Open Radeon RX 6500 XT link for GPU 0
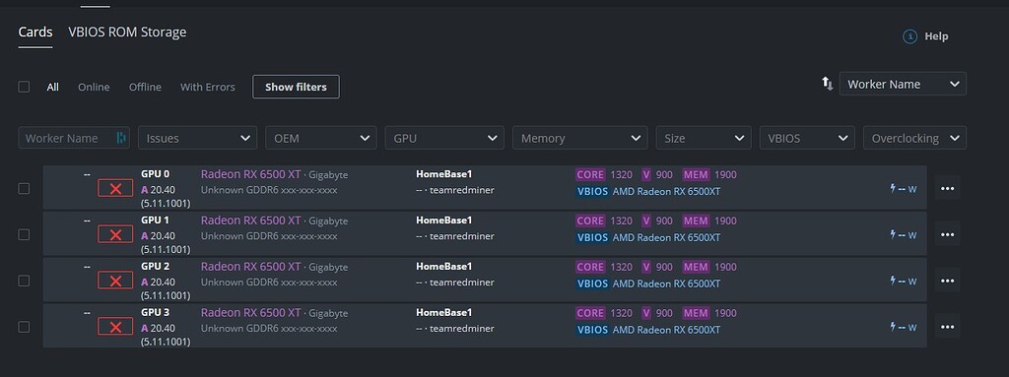Screen dimensions: 1009x377 click(x=250, y=173)
